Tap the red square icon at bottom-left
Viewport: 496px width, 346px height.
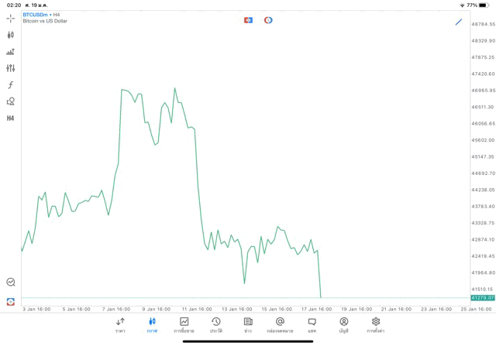[x=11, y=302]
